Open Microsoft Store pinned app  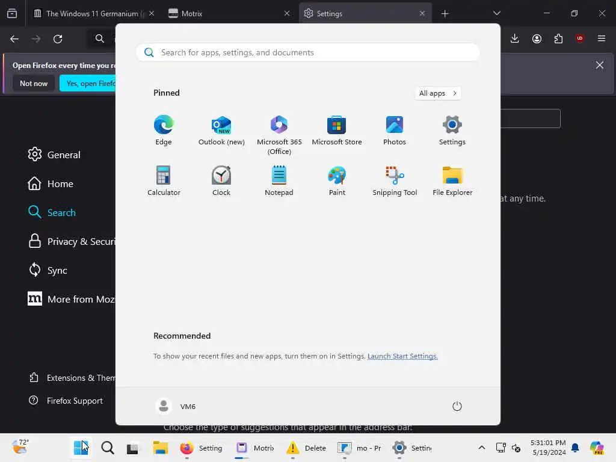337,131
